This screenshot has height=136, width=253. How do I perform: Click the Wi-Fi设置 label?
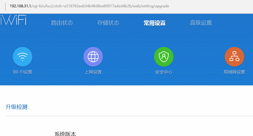pyautogui.click(x=23, y=72)
